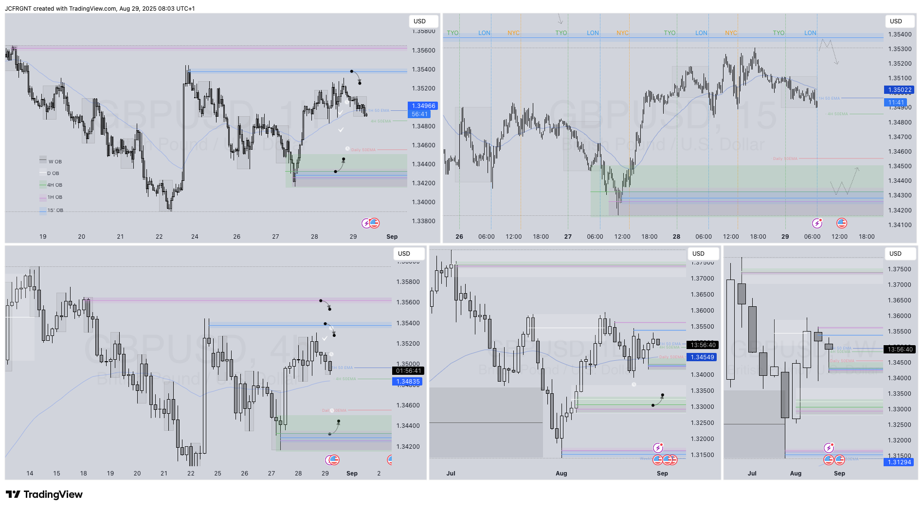Viewport: 923px width, 509px height.
Task: Click the lightning event icon on weekly chart
Action: point(829,448)
